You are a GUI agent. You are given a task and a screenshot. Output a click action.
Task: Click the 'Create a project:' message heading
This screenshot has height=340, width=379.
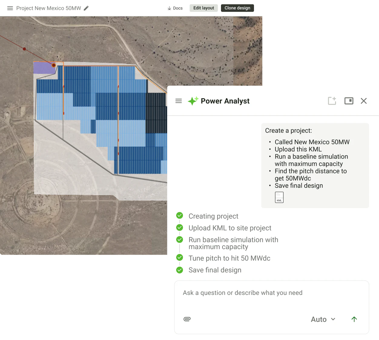pos(288,131)
